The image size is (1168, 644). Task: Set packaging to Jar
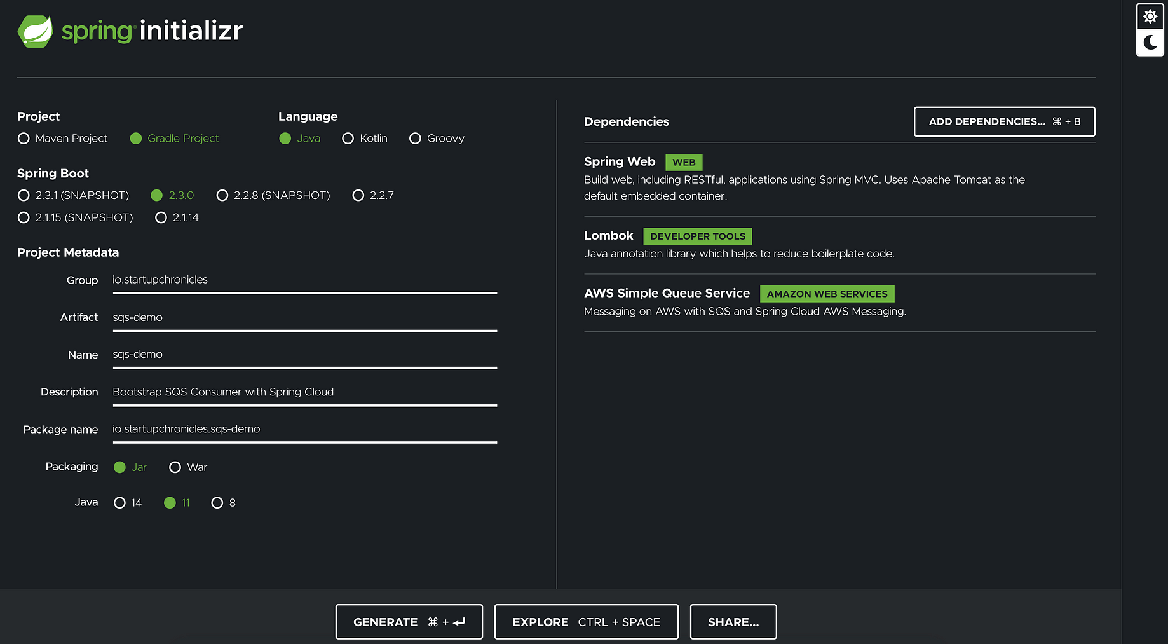point(130,467)
